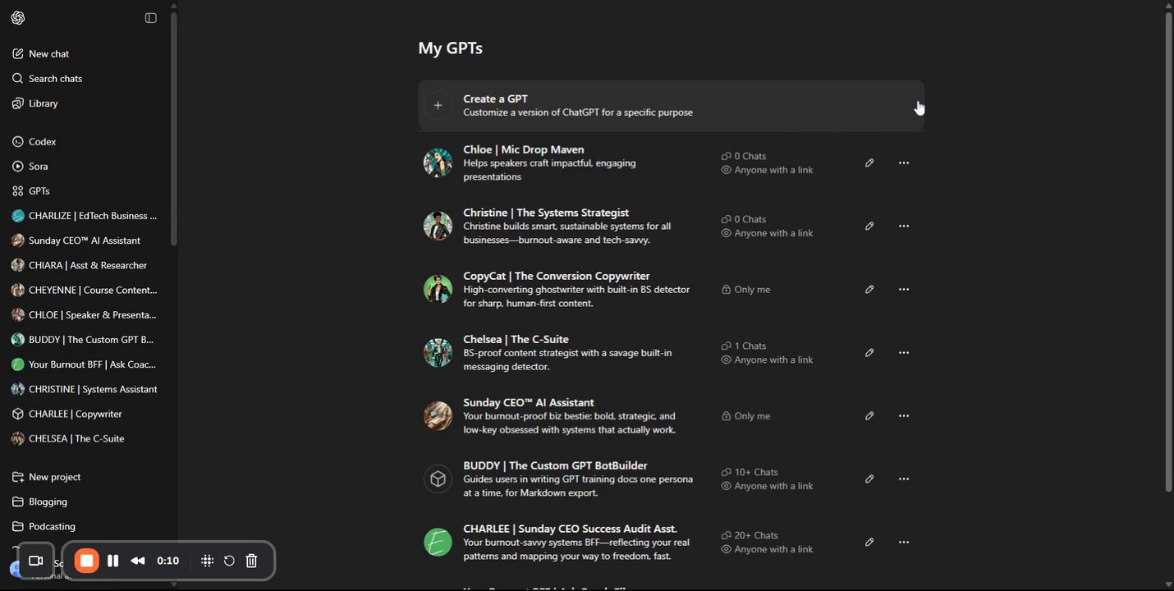Stop recording with the orange stop button
1174x591 pixels.
click(86, 561)
